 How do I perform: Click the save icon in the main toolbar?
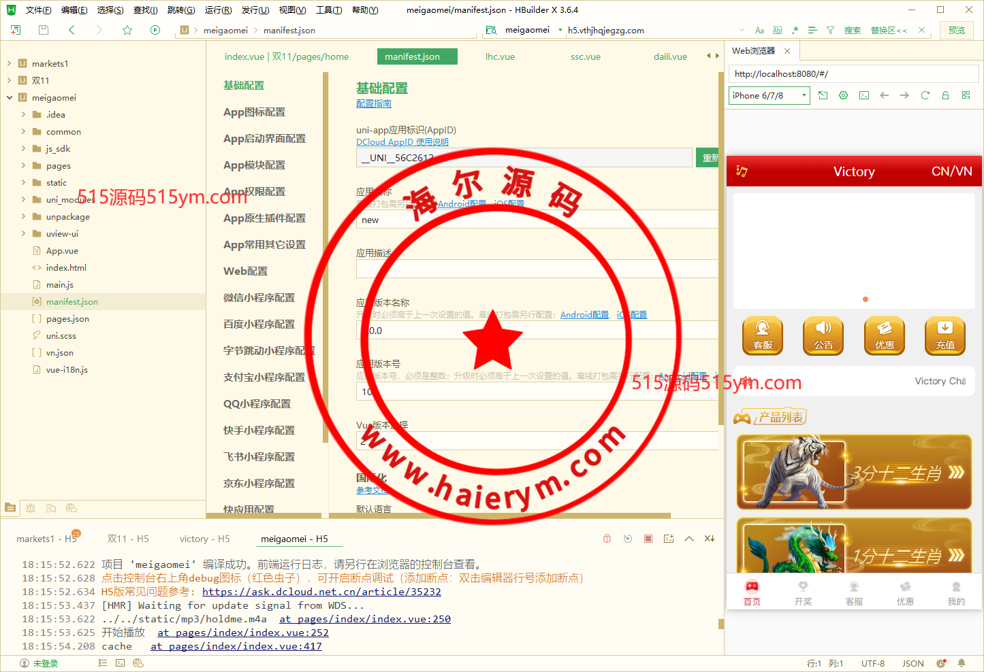43,30
